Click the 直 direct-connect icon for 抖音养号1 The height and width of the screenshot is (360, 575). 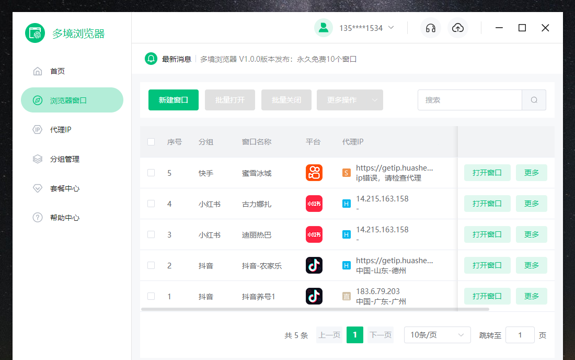pos(346,296)
